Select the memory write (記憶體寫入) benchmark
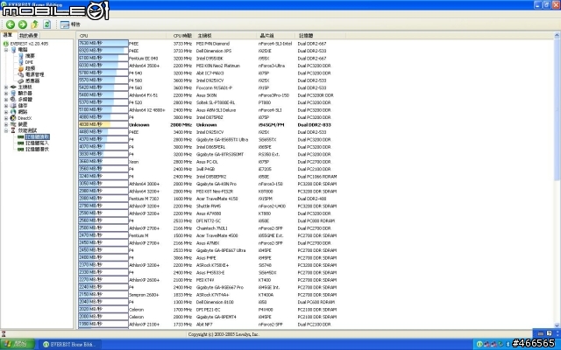 tap(37, 143)
